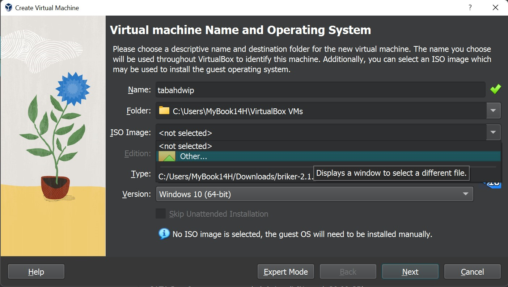Click the Folder: label
The image size is (508, 287).
point(139,111)
